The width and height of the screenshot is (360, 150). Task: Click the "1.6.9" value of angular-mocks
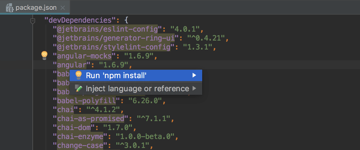point(139,55)
